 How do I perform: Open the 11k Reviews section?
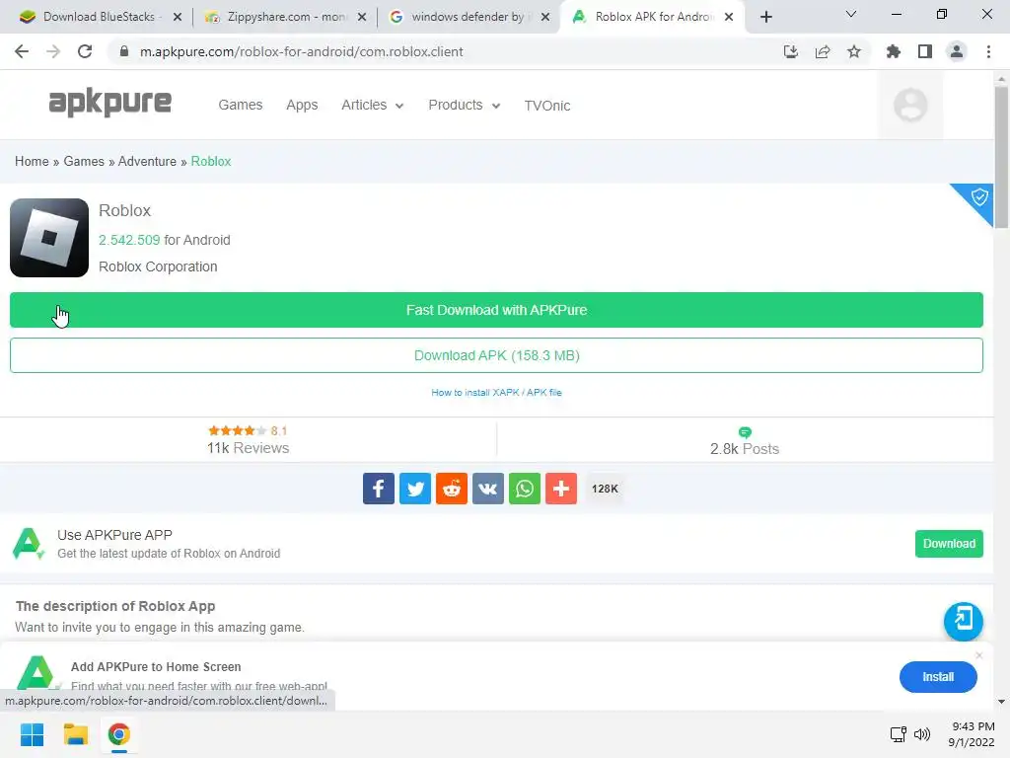tap(248, 440)
